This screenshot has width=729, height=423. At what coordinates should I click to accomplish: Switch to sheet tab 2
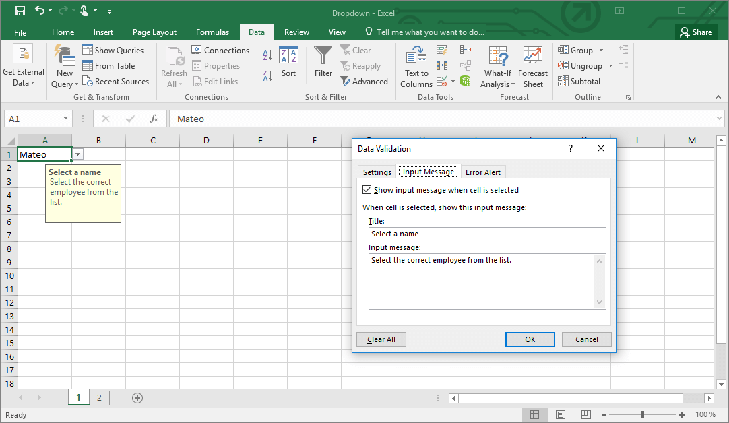99,398
